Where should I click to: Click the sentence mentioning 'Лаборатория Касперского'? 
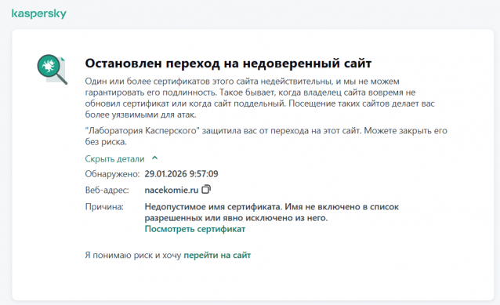[x=266, y=136]
